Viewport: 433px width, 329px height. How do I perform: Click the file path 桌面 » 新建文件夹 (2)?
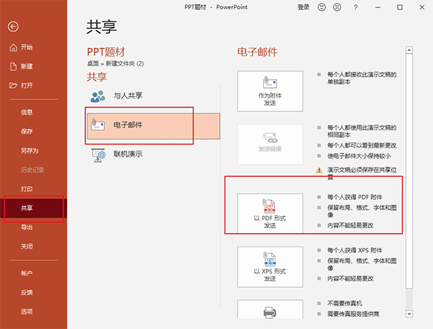tap(116, 64)
